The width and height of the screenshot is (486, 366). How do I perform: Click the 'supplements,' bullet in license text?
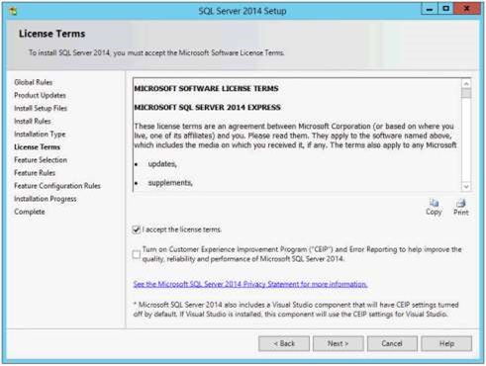coord(170,183)
